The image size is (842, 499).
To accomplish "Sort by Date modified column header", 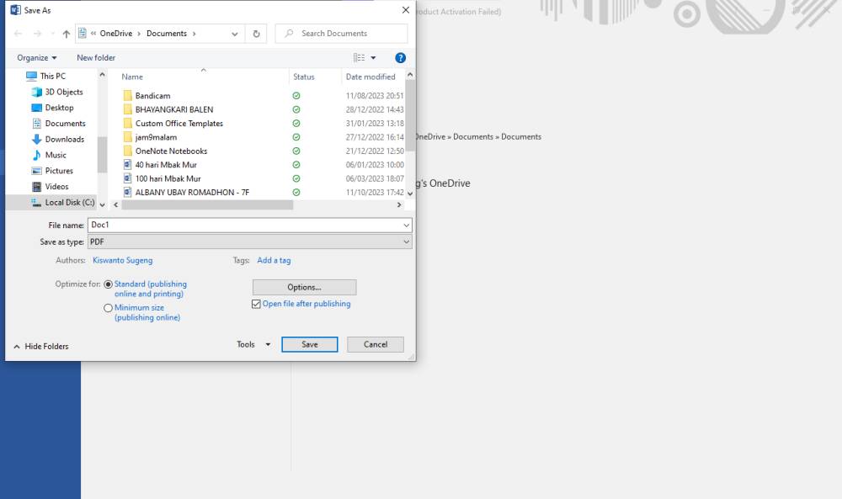I will point(370,77).
